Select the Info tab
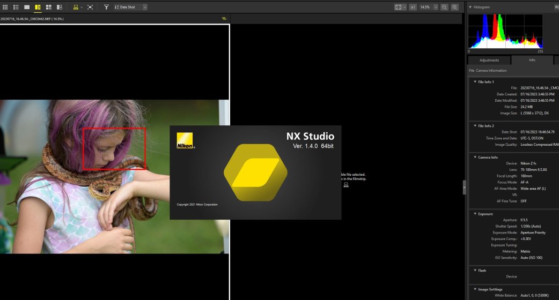Screen dimensions: 559x300 (532, 60)
